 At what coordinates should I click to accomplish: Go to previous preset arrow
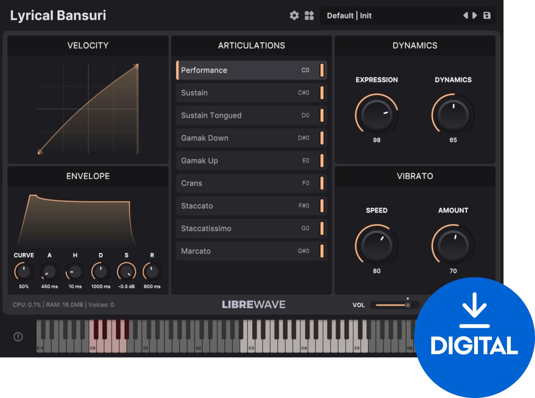point(465,15)
